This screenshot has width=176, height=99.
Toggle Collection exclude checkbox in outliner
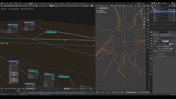pos(169,10)
